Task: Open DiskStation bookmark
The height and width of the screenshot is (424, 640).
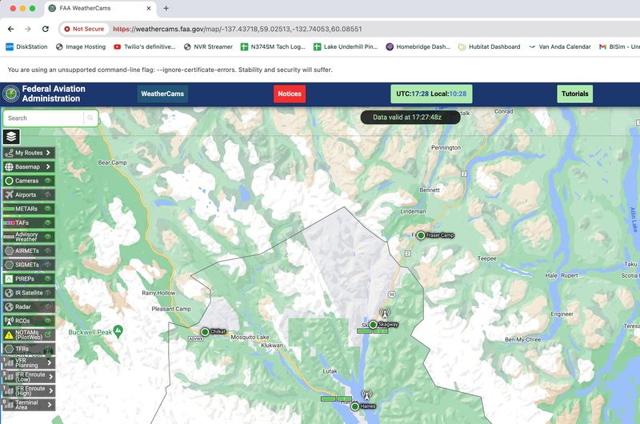Action: pos(26,47)
